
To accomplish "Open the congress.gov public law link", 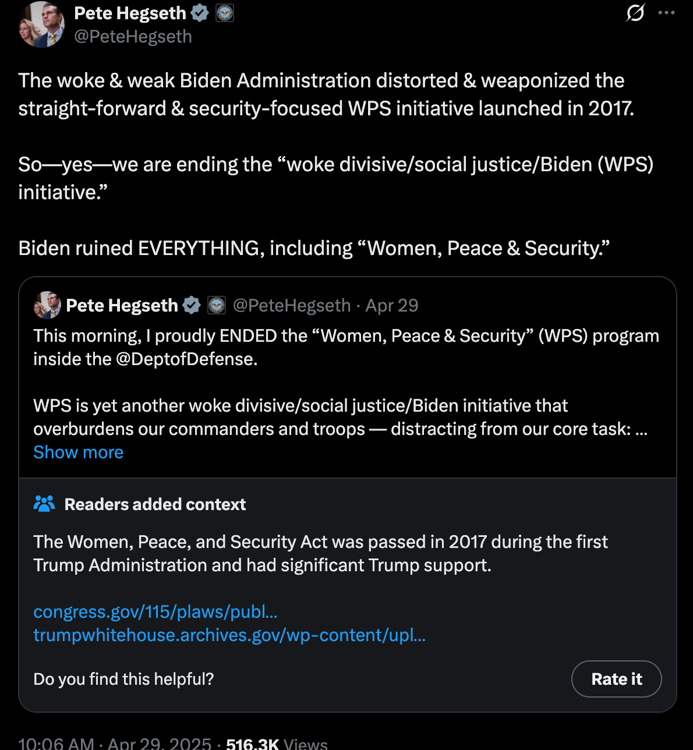I will [155, 612].
